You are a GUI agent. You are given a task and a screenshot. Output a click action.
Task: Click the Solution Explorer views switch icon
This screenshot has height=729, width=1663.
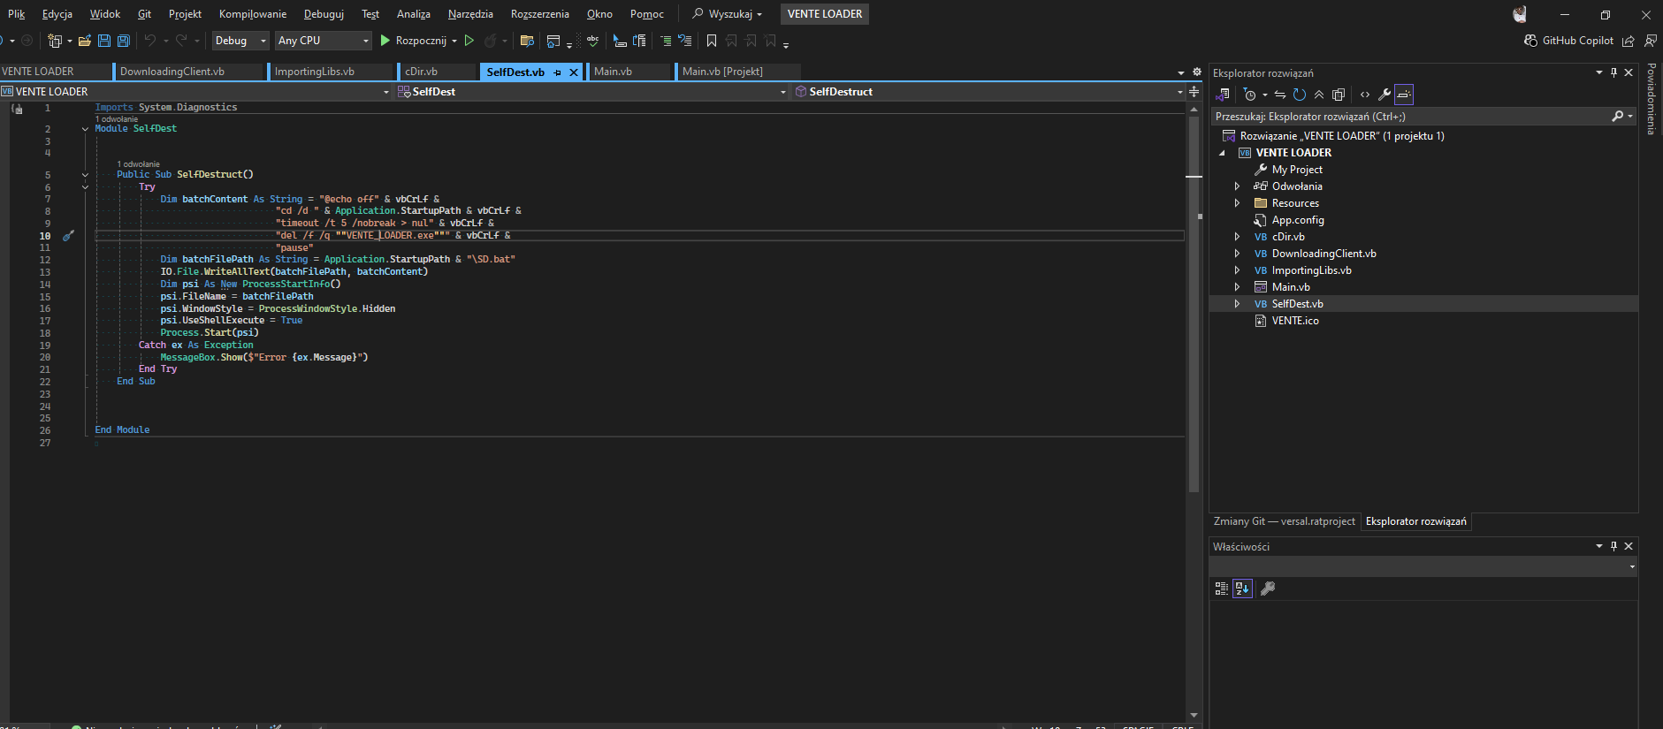(1223, 95)
